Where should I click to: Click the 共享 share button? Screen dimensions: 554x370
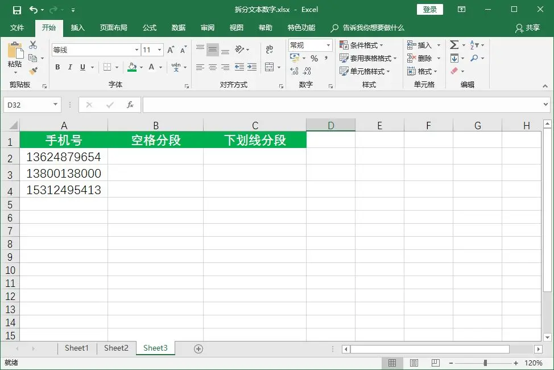tap(527, 27)
